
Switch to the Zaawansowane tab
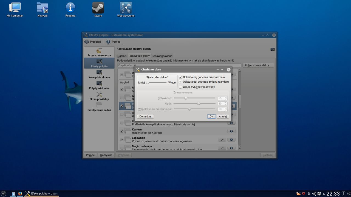click(163, 56)
